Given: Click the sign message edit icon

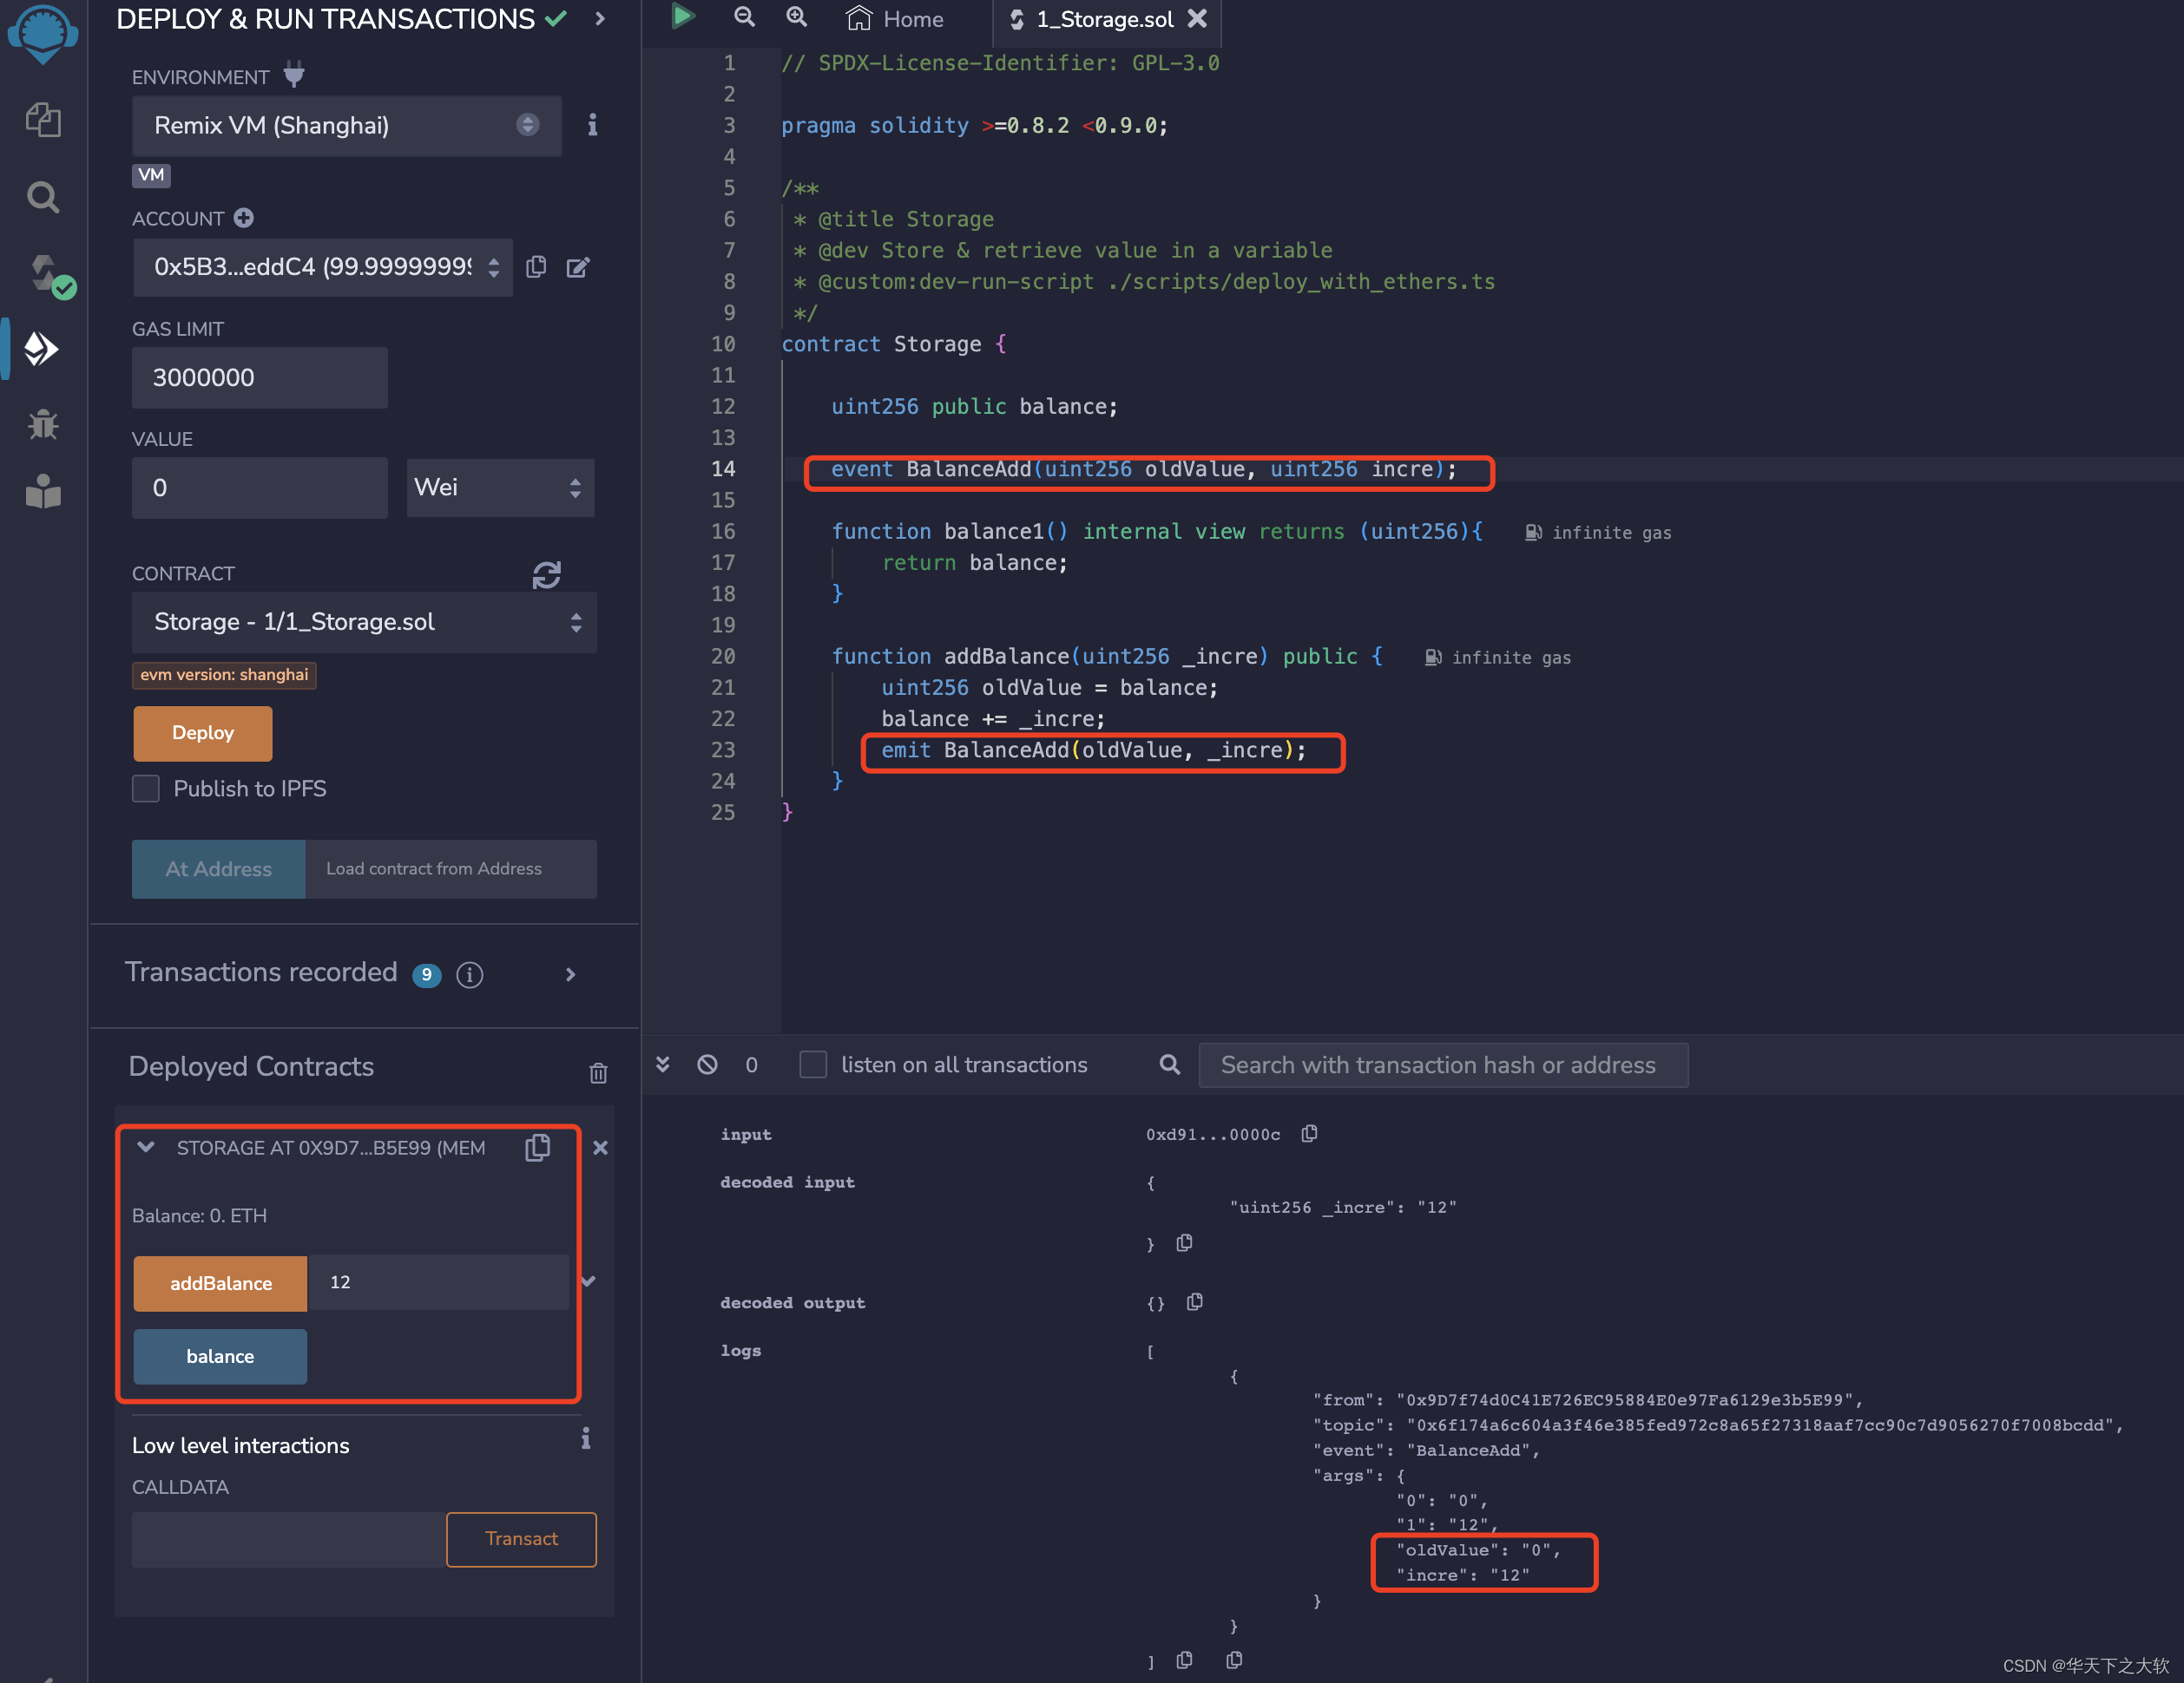Looking at the screenshot, I should (578, 267).
